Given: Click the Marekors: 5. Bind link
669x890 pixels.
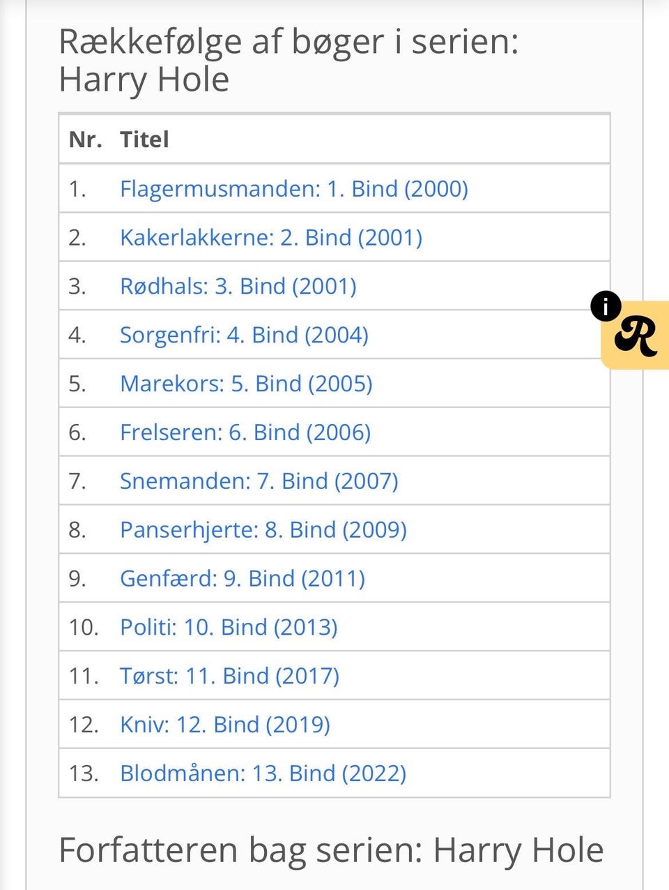Looking at the screenshot, I should coord(245,384).
